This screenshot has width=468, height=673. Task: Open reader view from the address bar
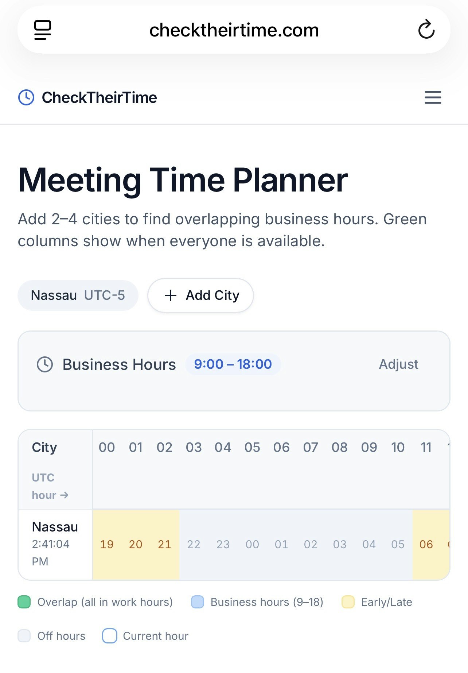42,30
